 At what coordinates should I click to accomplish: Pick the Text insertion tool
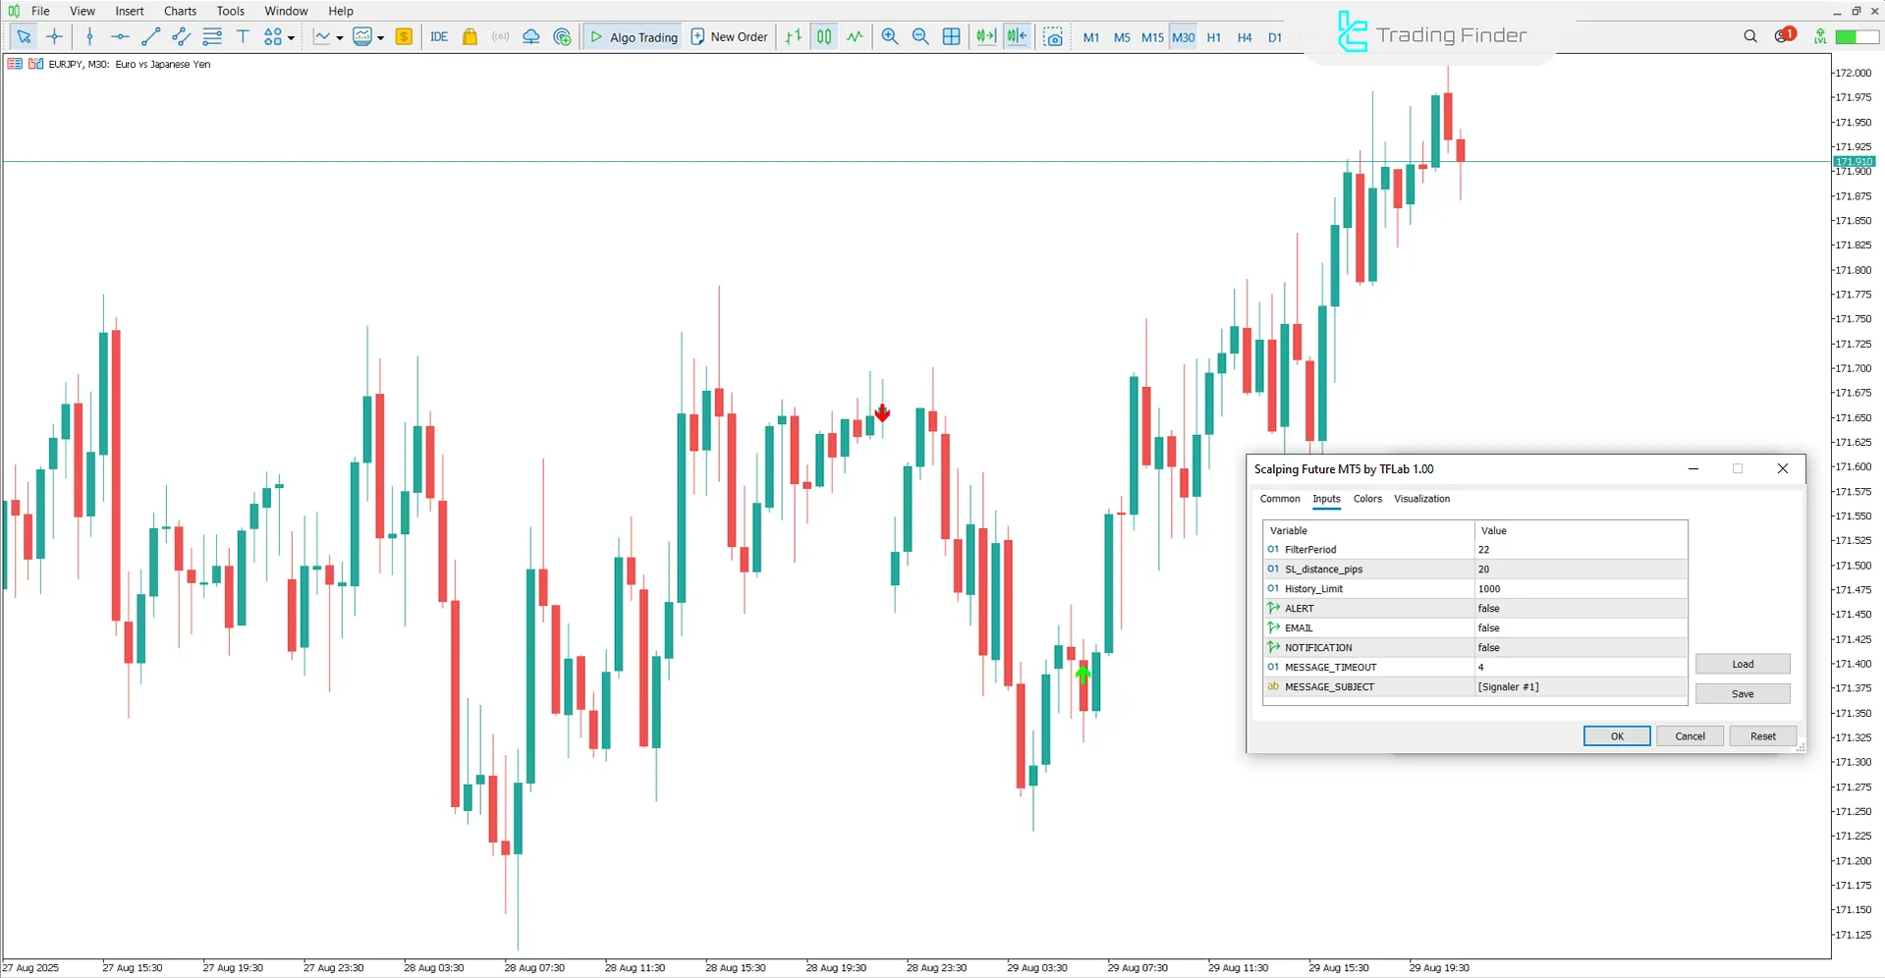[x=243, y=36]
